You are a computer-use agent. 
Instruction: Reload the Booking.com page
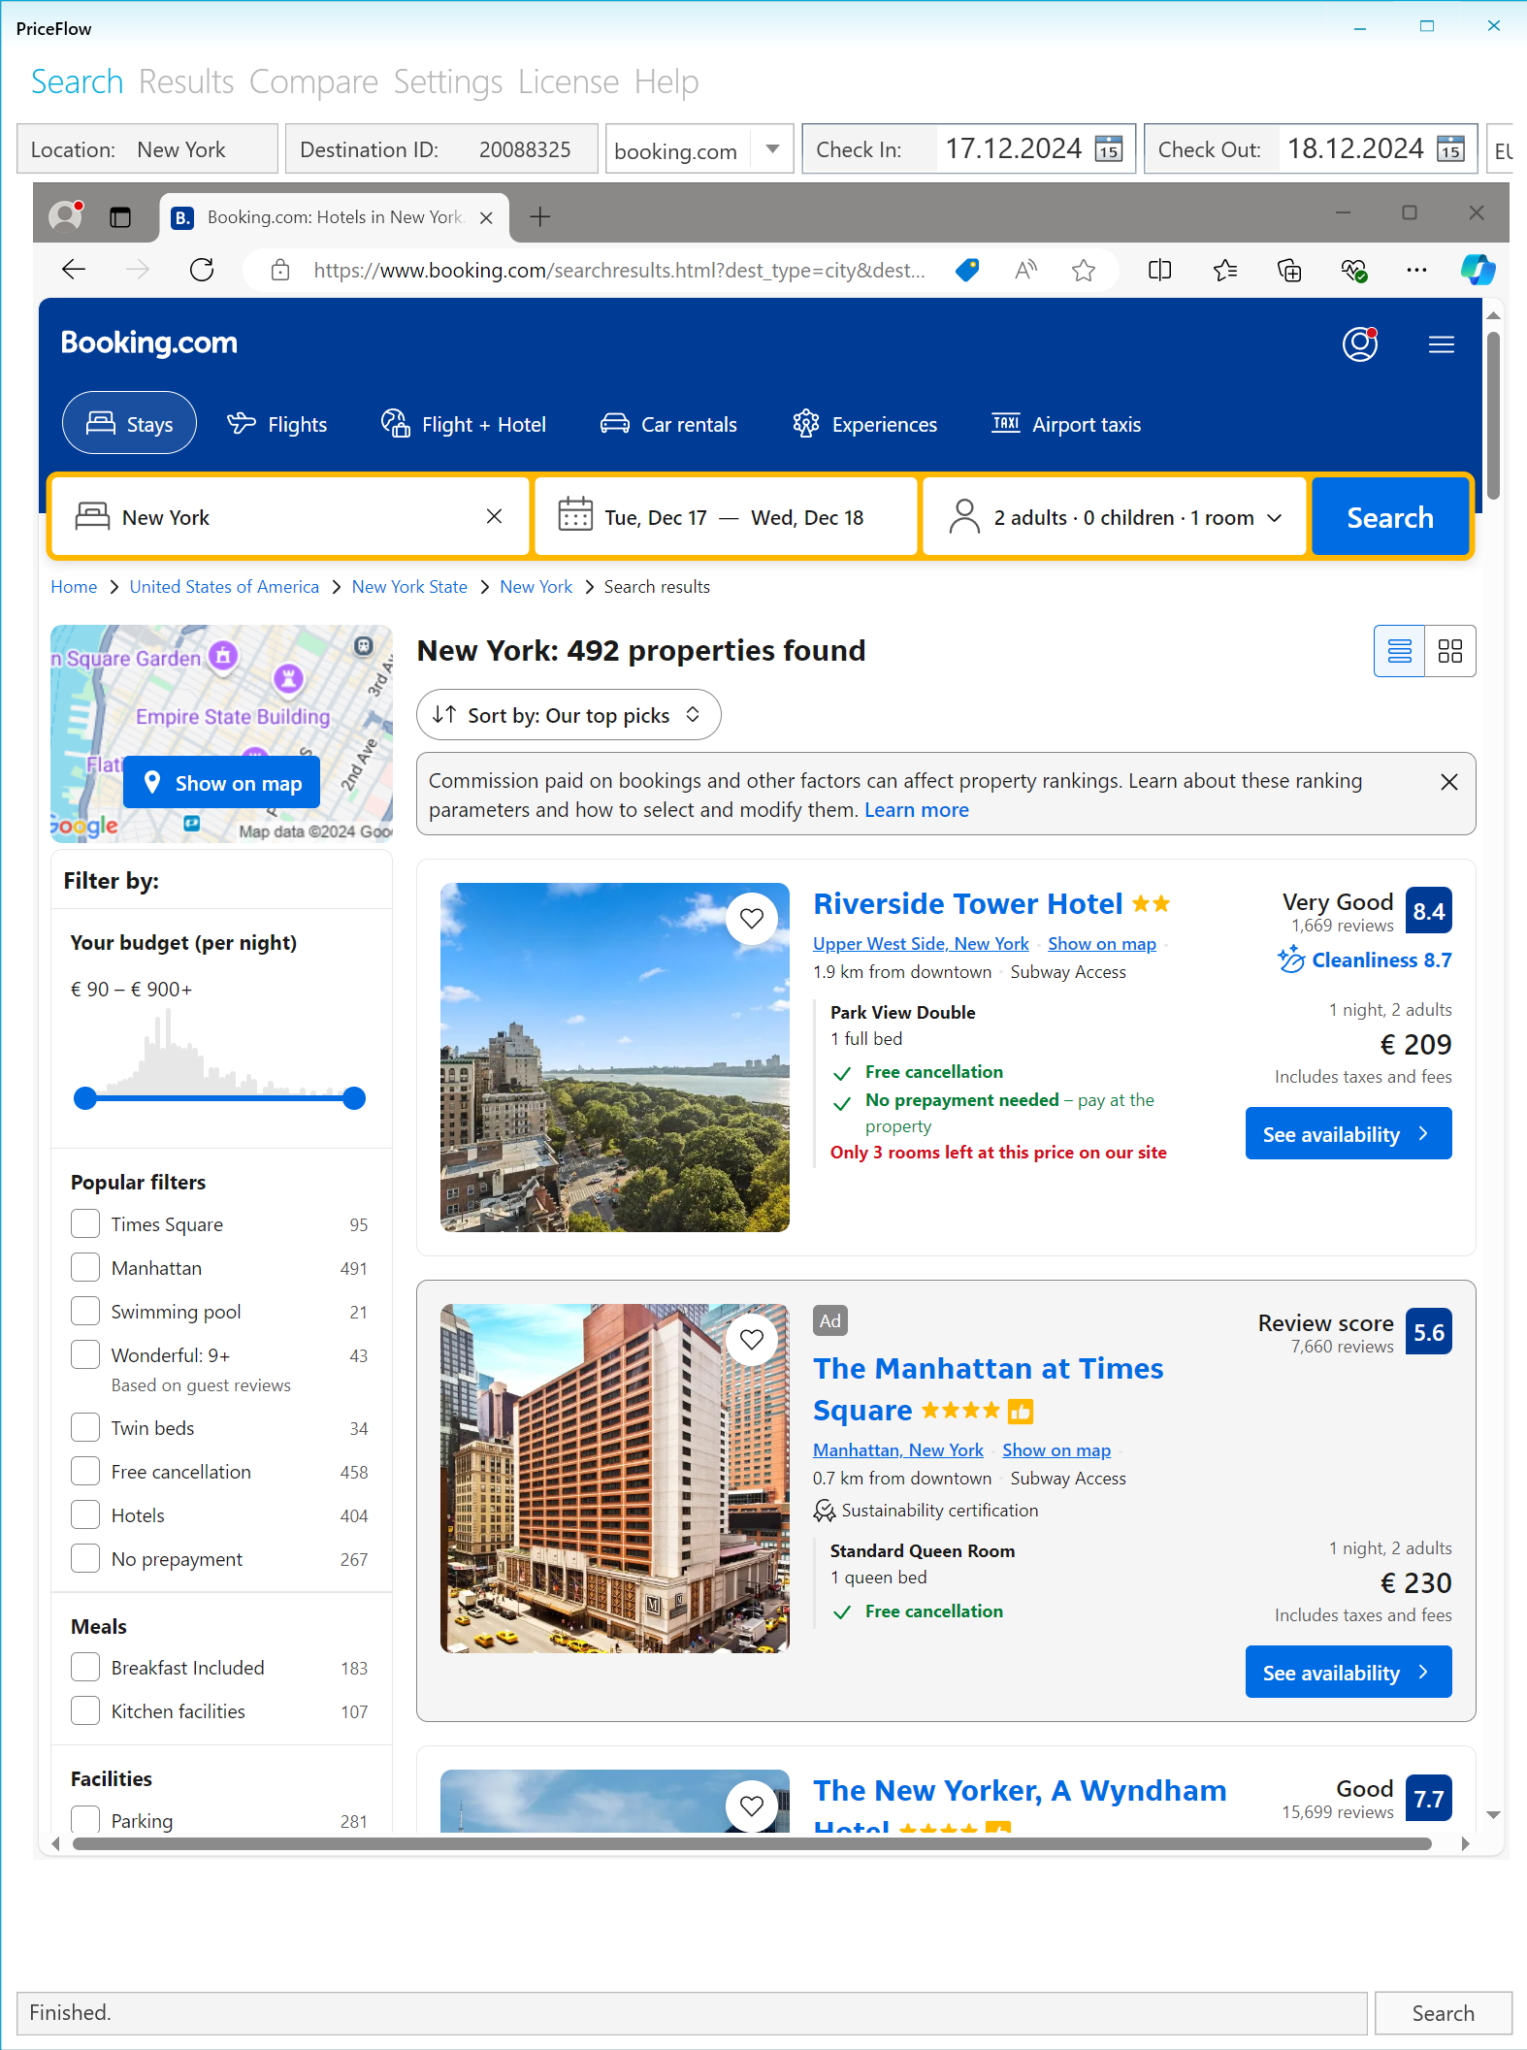pyautogui.click(x=202, y=270)
